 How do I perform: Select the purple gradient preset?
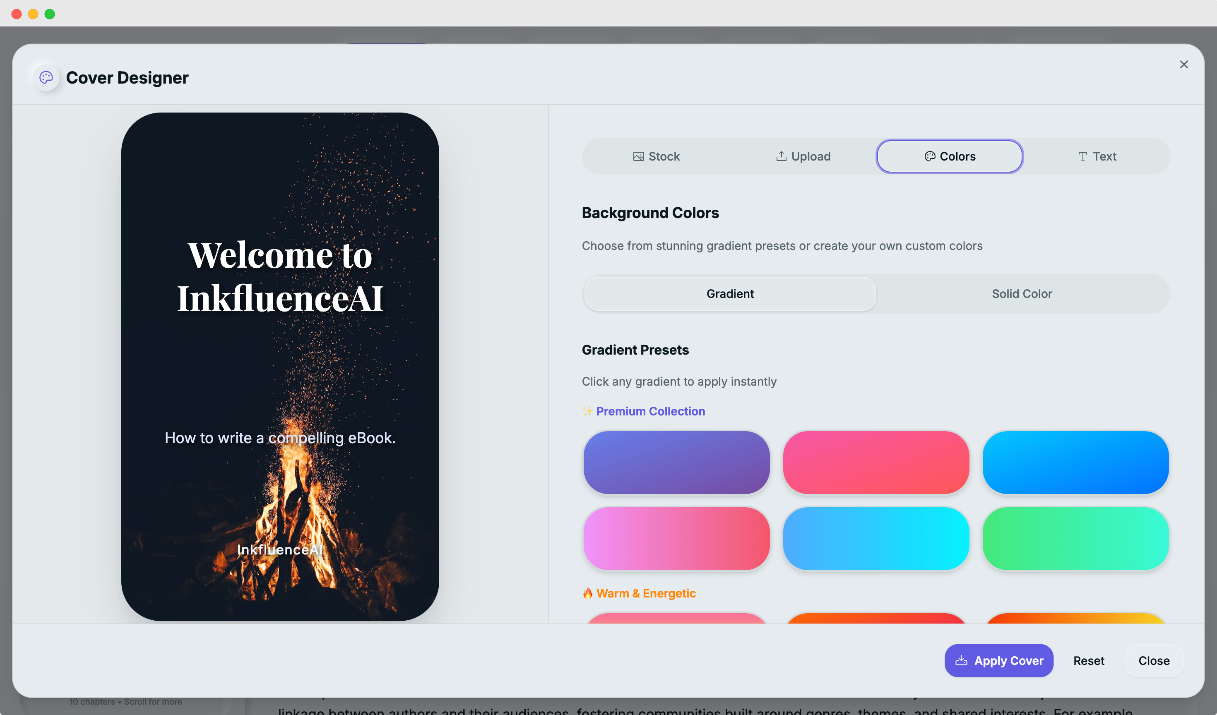tap(676, 463)
